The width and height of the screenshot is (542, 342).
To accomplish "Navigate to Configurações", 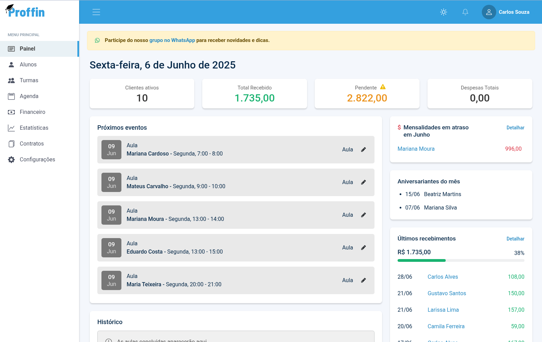I will (x=37, y=160).
